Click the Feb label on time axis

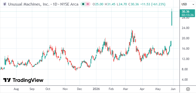tap(111, 89)
